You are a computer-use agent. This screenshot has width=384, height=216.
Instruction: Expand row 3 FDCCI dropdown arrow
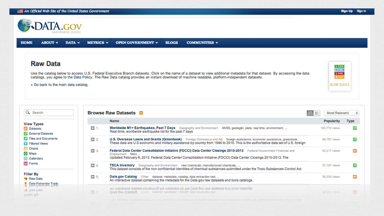[93, 151]
